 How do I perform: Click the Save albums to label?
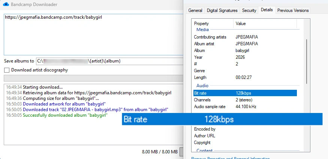pos(19,61)
